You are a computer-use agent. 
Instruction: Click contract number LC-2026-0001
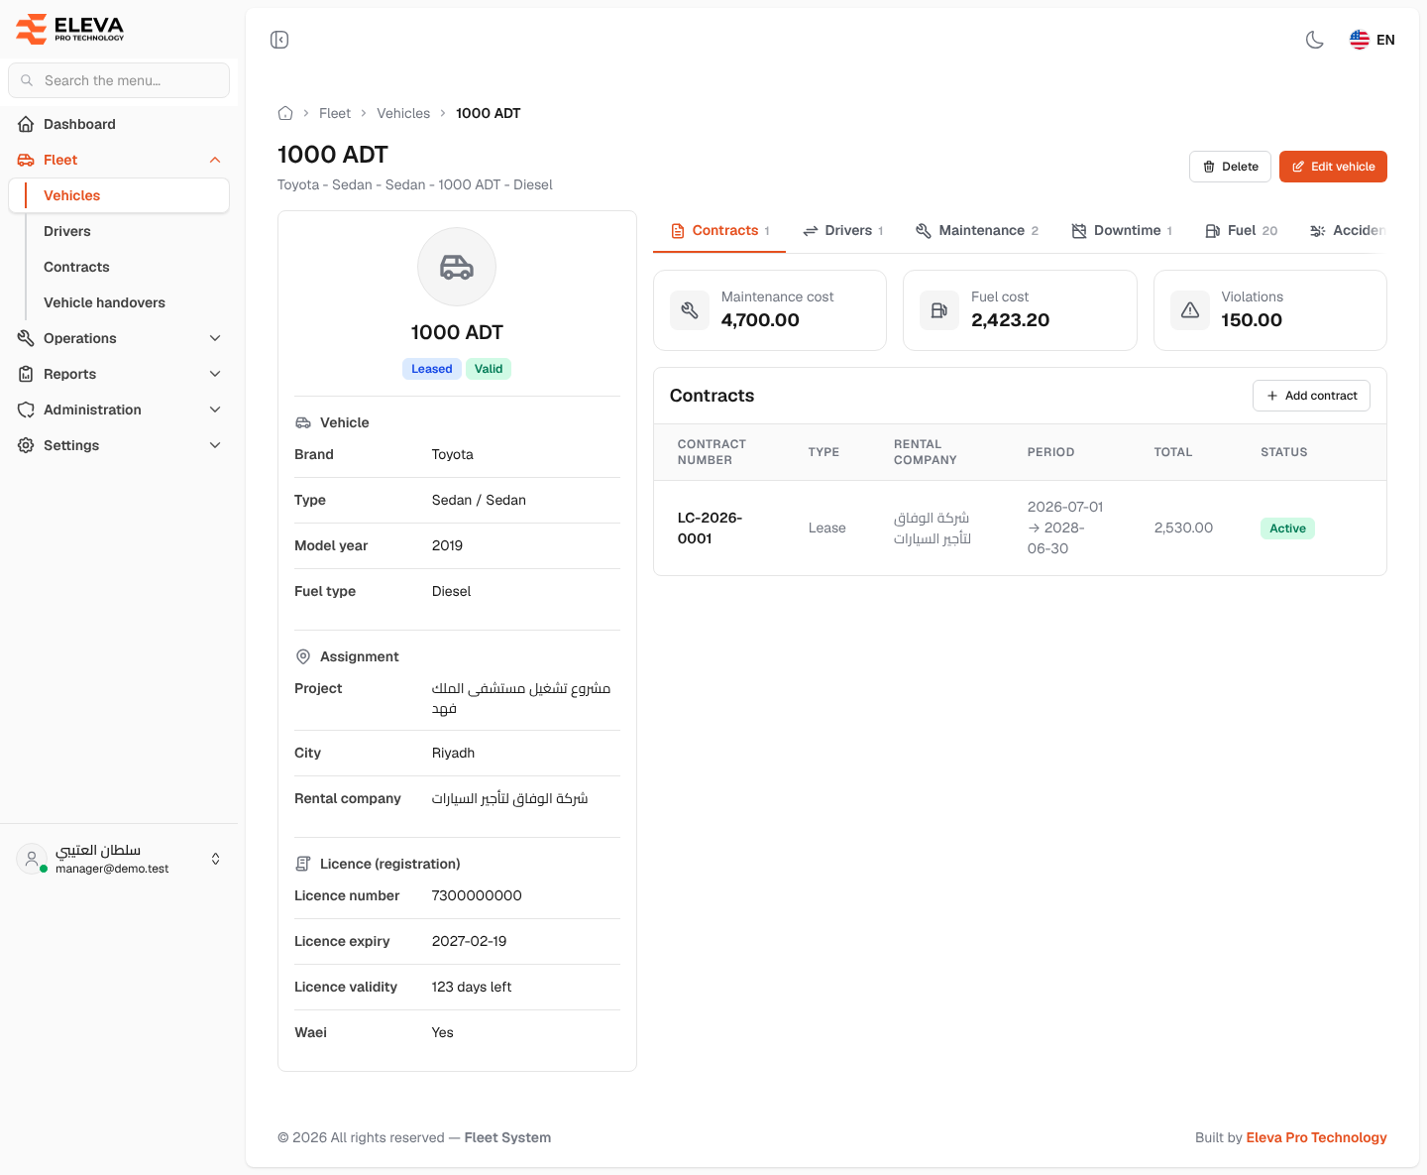pos(710,528)
